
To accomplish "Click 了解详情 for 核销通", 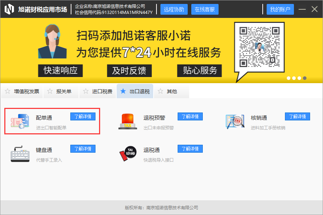I will (x=298, y=116).
